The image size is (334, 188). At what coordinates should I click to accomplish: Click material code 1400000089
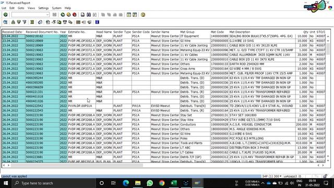tap(220, 36)
